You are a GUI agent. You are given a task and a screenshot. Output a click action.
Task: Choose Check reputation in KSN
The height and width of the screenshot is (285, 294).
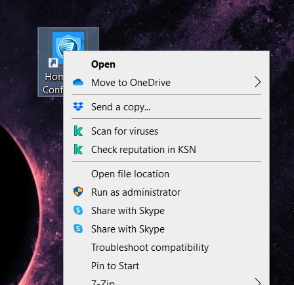(x=167, y=150)
